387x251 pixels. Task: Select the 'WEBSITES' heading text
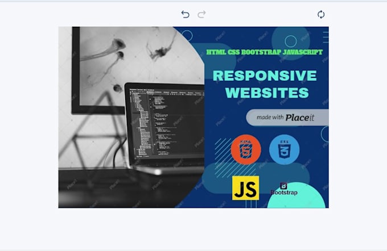267,93
